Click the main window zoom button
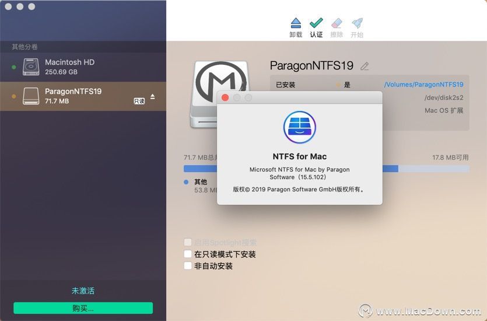This screenshot has height=321, width=487. click(x=31, y=6)
